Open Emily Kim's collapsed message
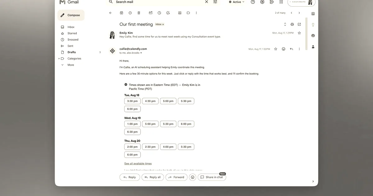 tap(170, 37)
